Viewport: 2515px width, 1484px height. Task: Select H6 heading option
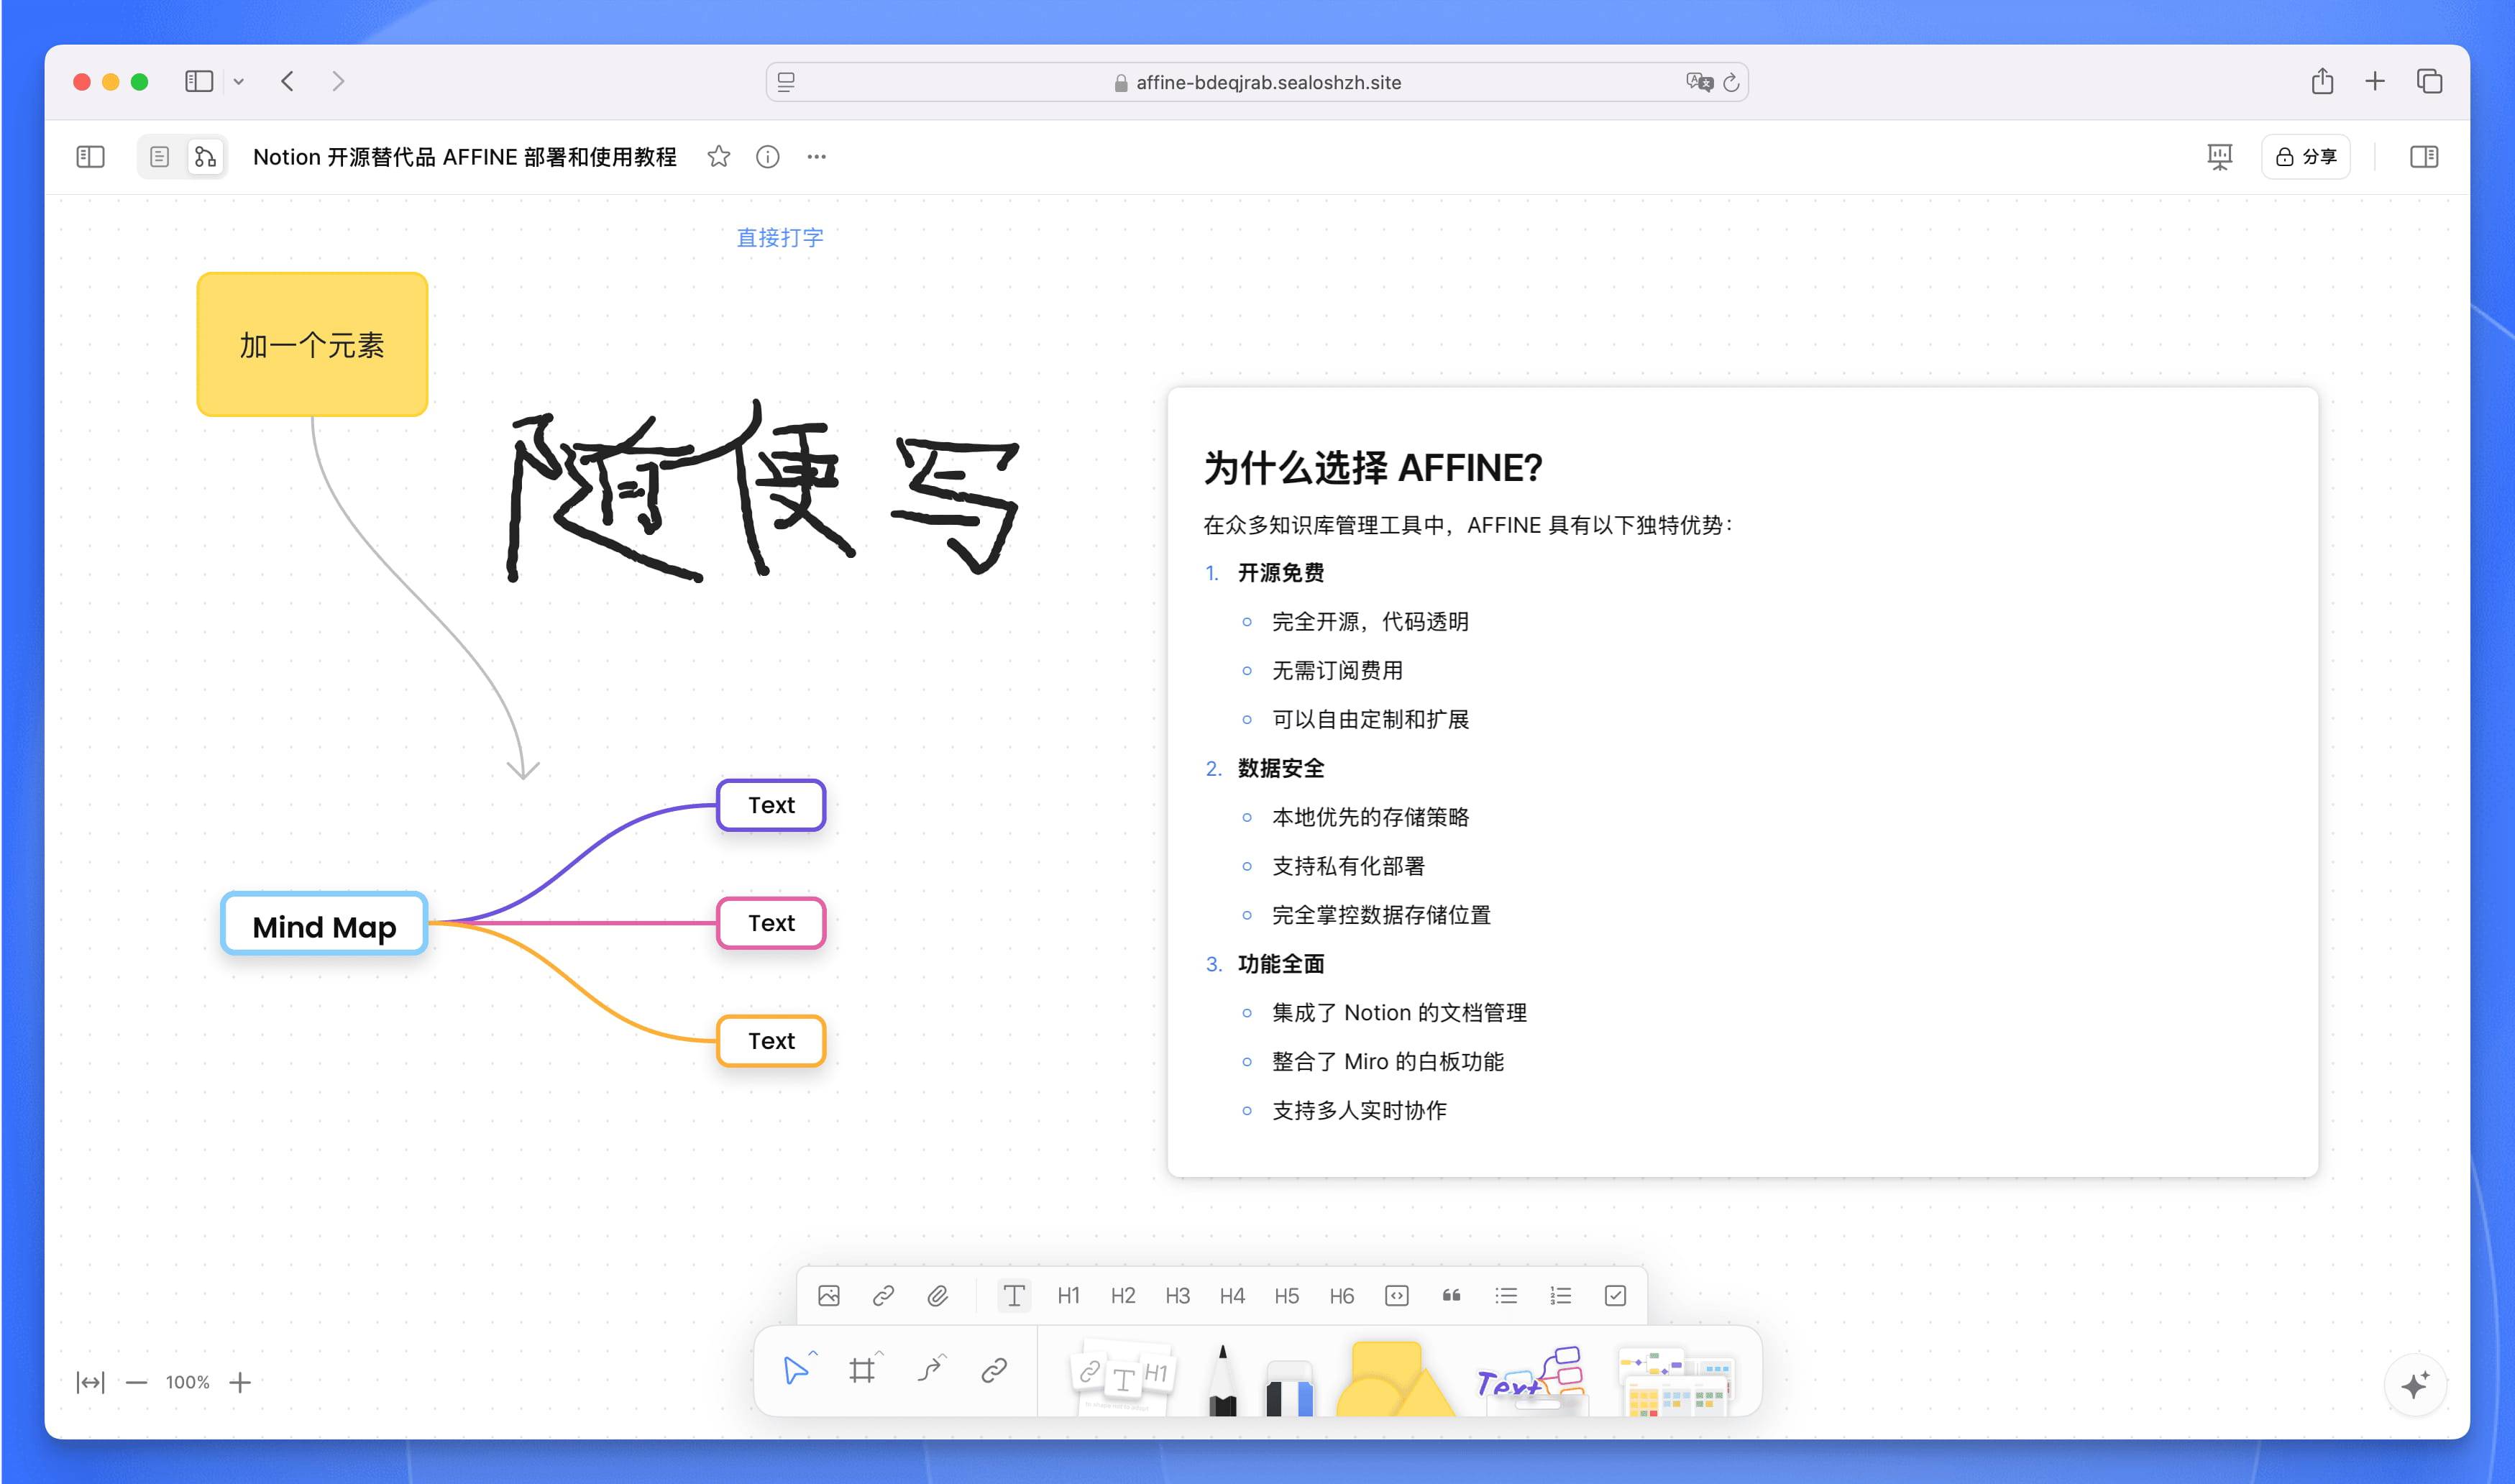pyautogui.click(x=1341, y=1296)
